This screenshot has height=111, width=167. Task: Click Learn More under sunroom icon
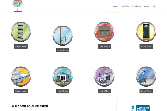pyautogui.click(x=63, y=91)
